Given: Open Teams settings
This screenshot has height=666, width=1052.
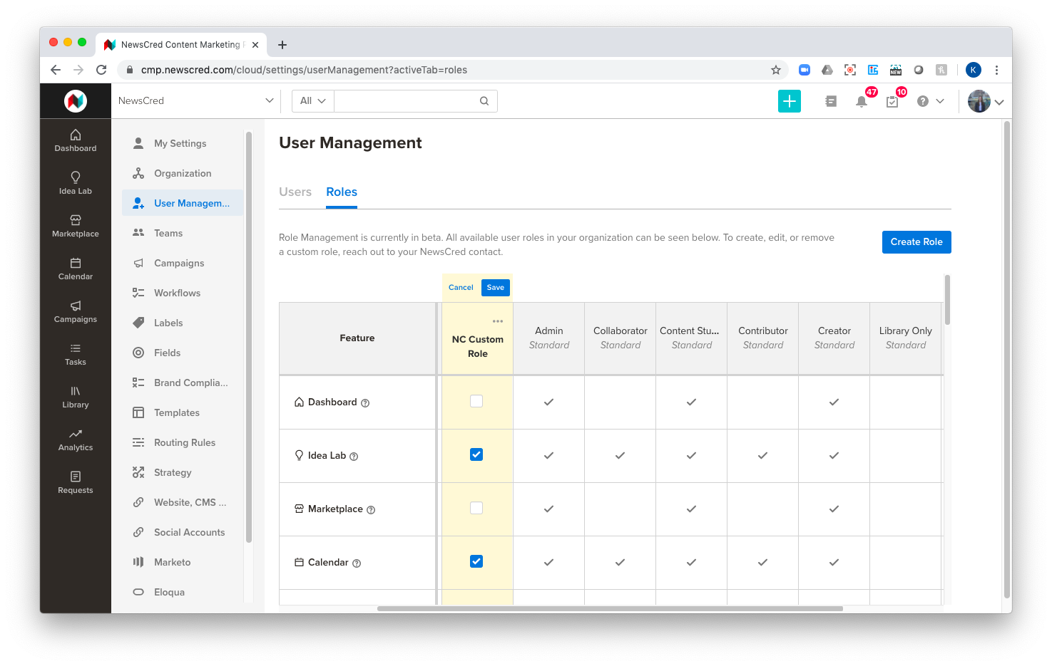Looking at the screenshot, I should tap(183, 233).
